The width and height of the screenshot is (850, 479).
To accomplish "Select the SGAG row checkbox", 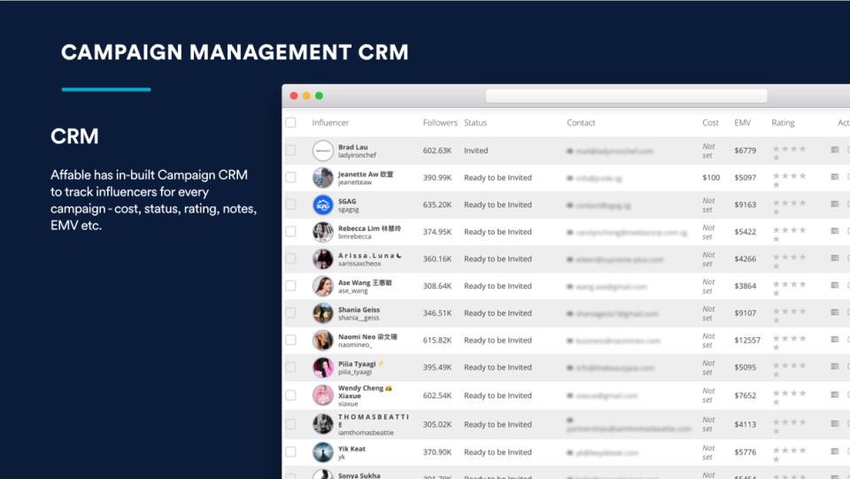I will pyautogui.click(x=291, y=205).
